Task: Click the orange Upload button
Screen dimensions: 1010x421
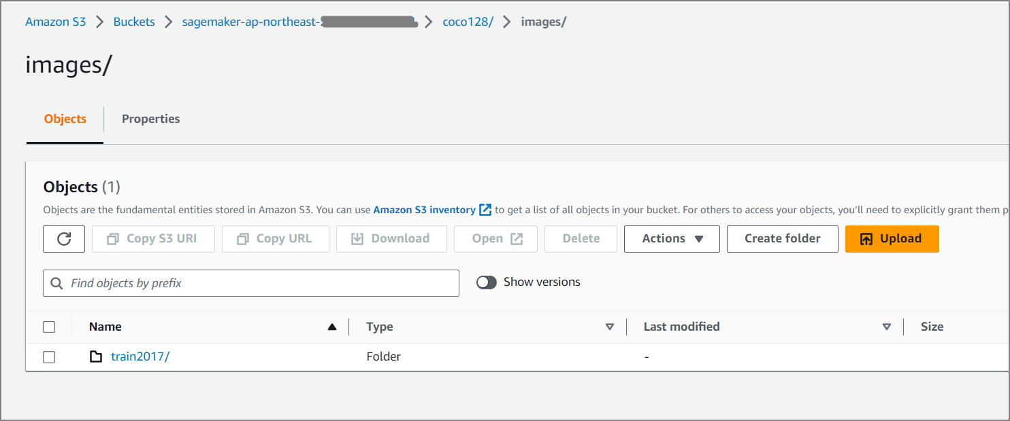Action: coord(892,239)
